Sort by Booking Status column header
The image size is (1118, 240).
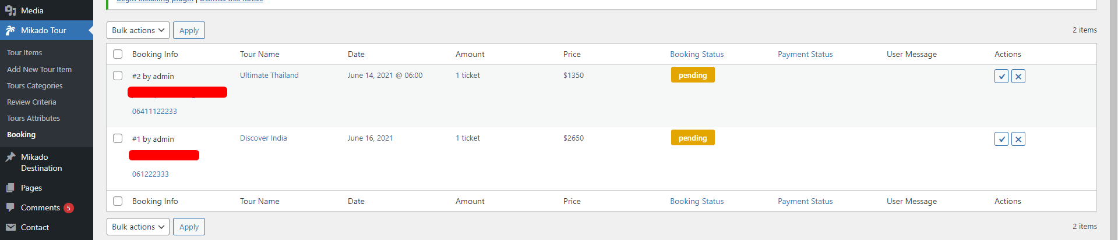coord(697,54)
